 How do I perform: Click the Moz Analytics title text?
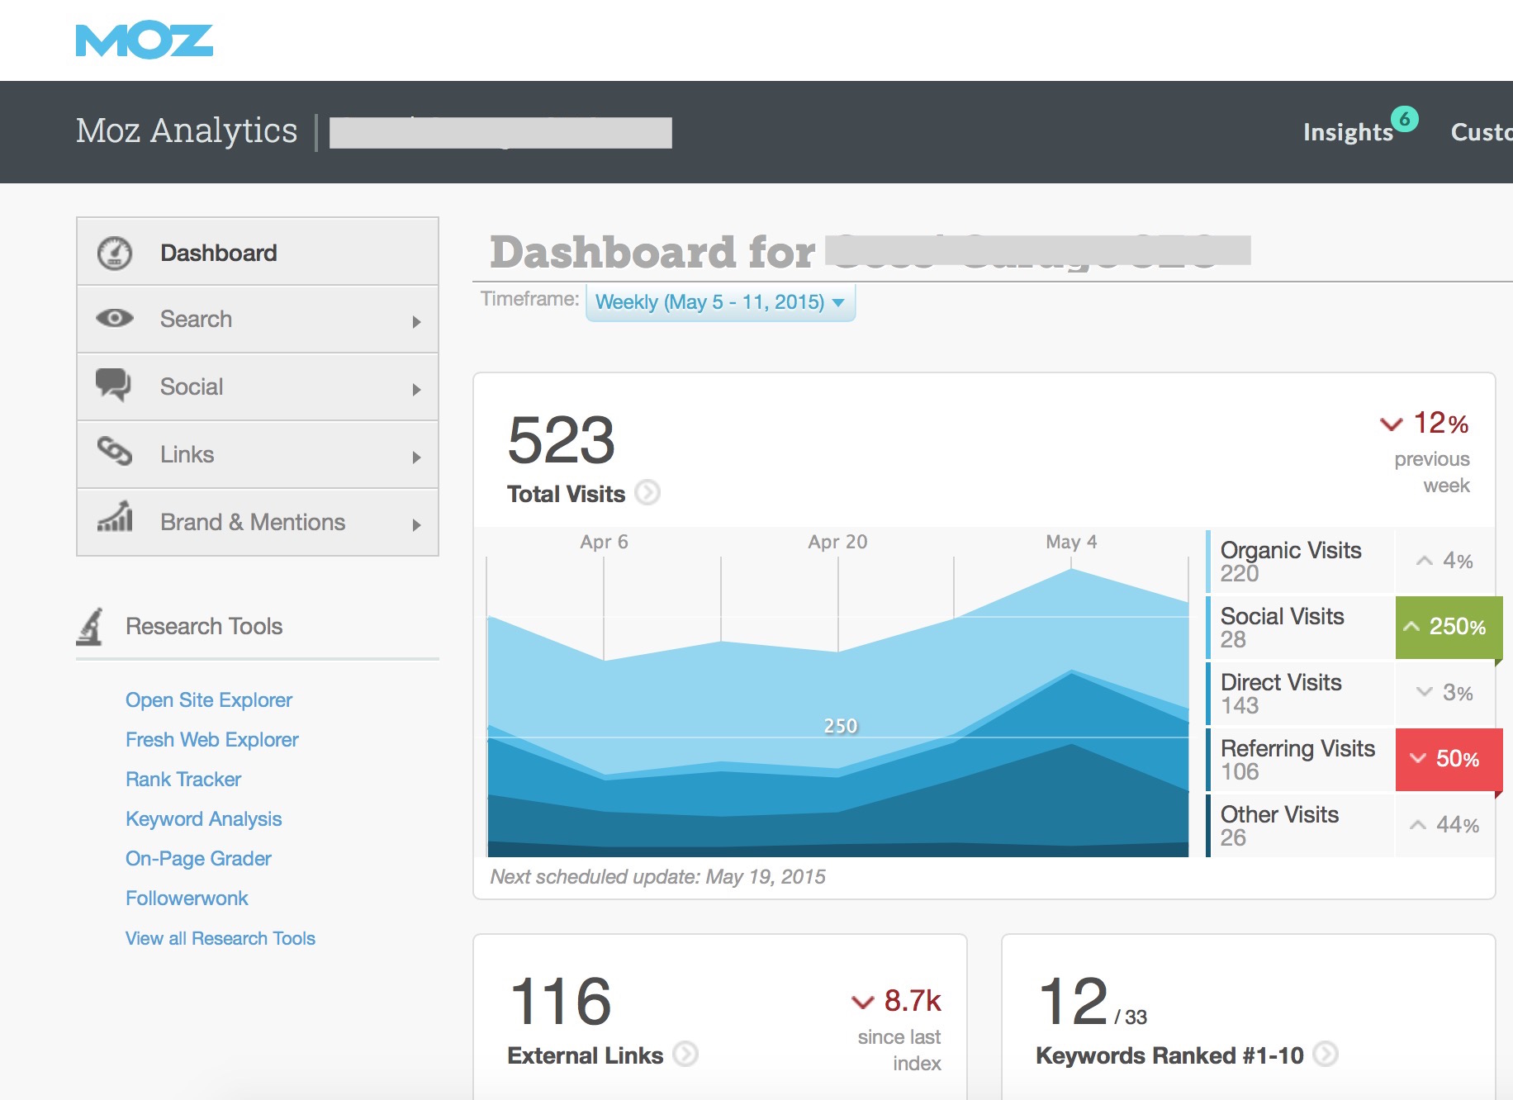pos(187,130)
